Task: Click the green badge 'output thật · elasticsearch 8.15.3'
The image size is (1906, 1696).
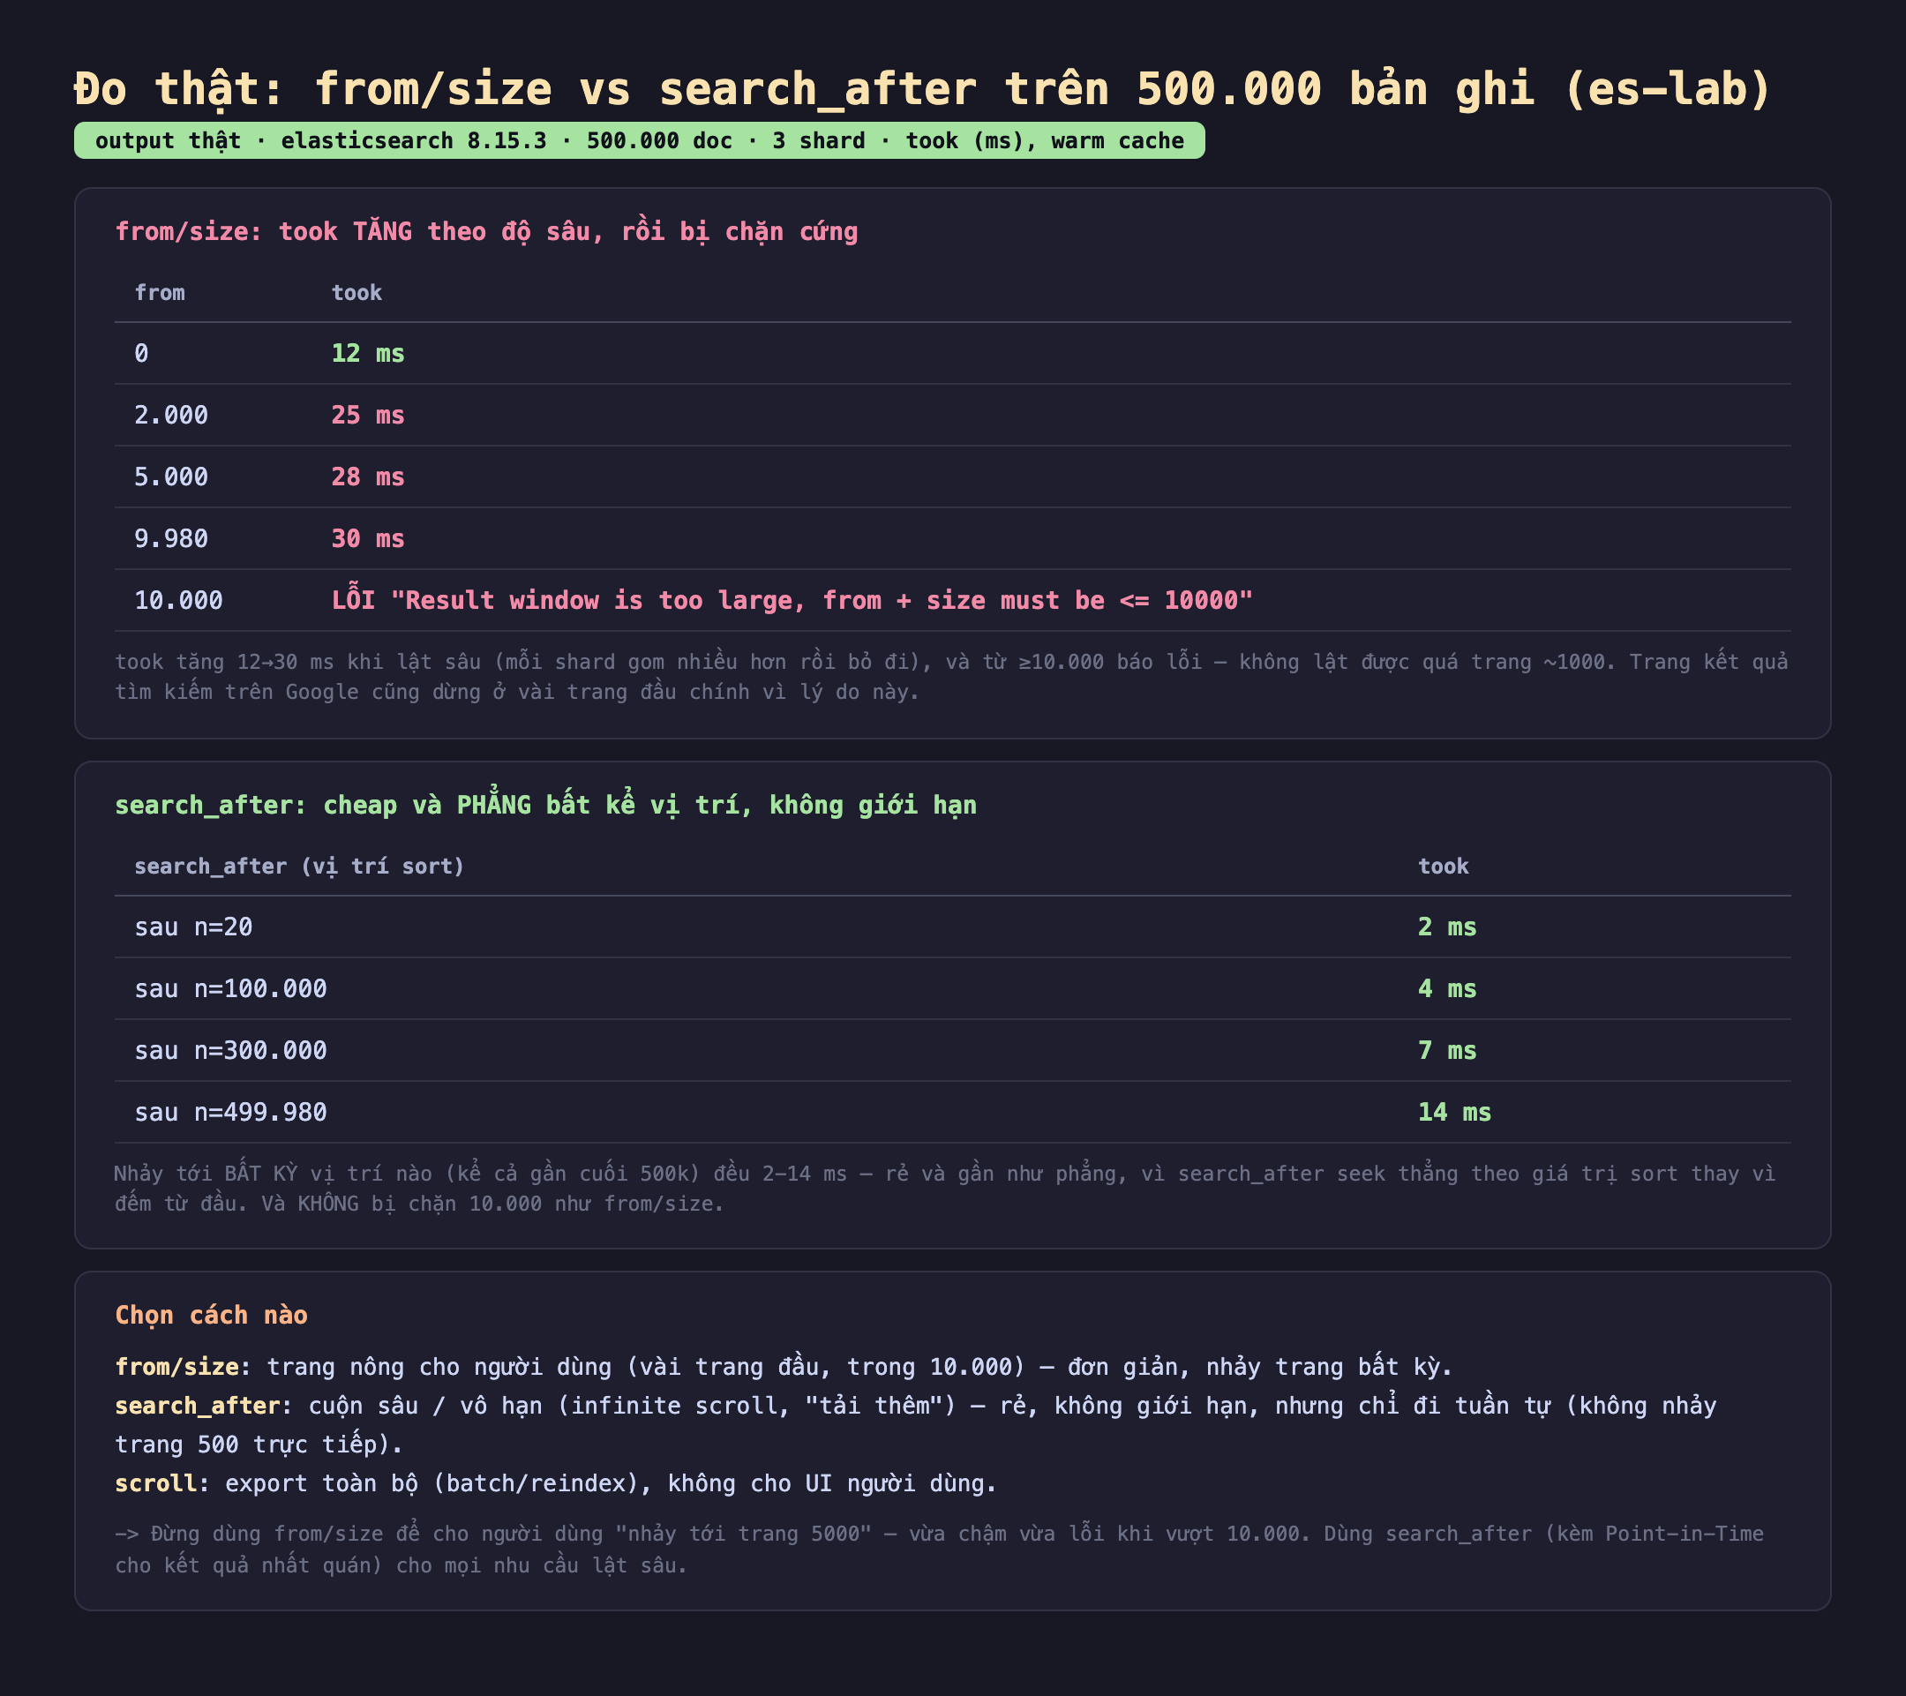Action: [639, 141]
